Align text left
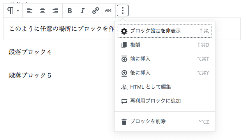The image size is (247, 140). click(x=30, y=10)
